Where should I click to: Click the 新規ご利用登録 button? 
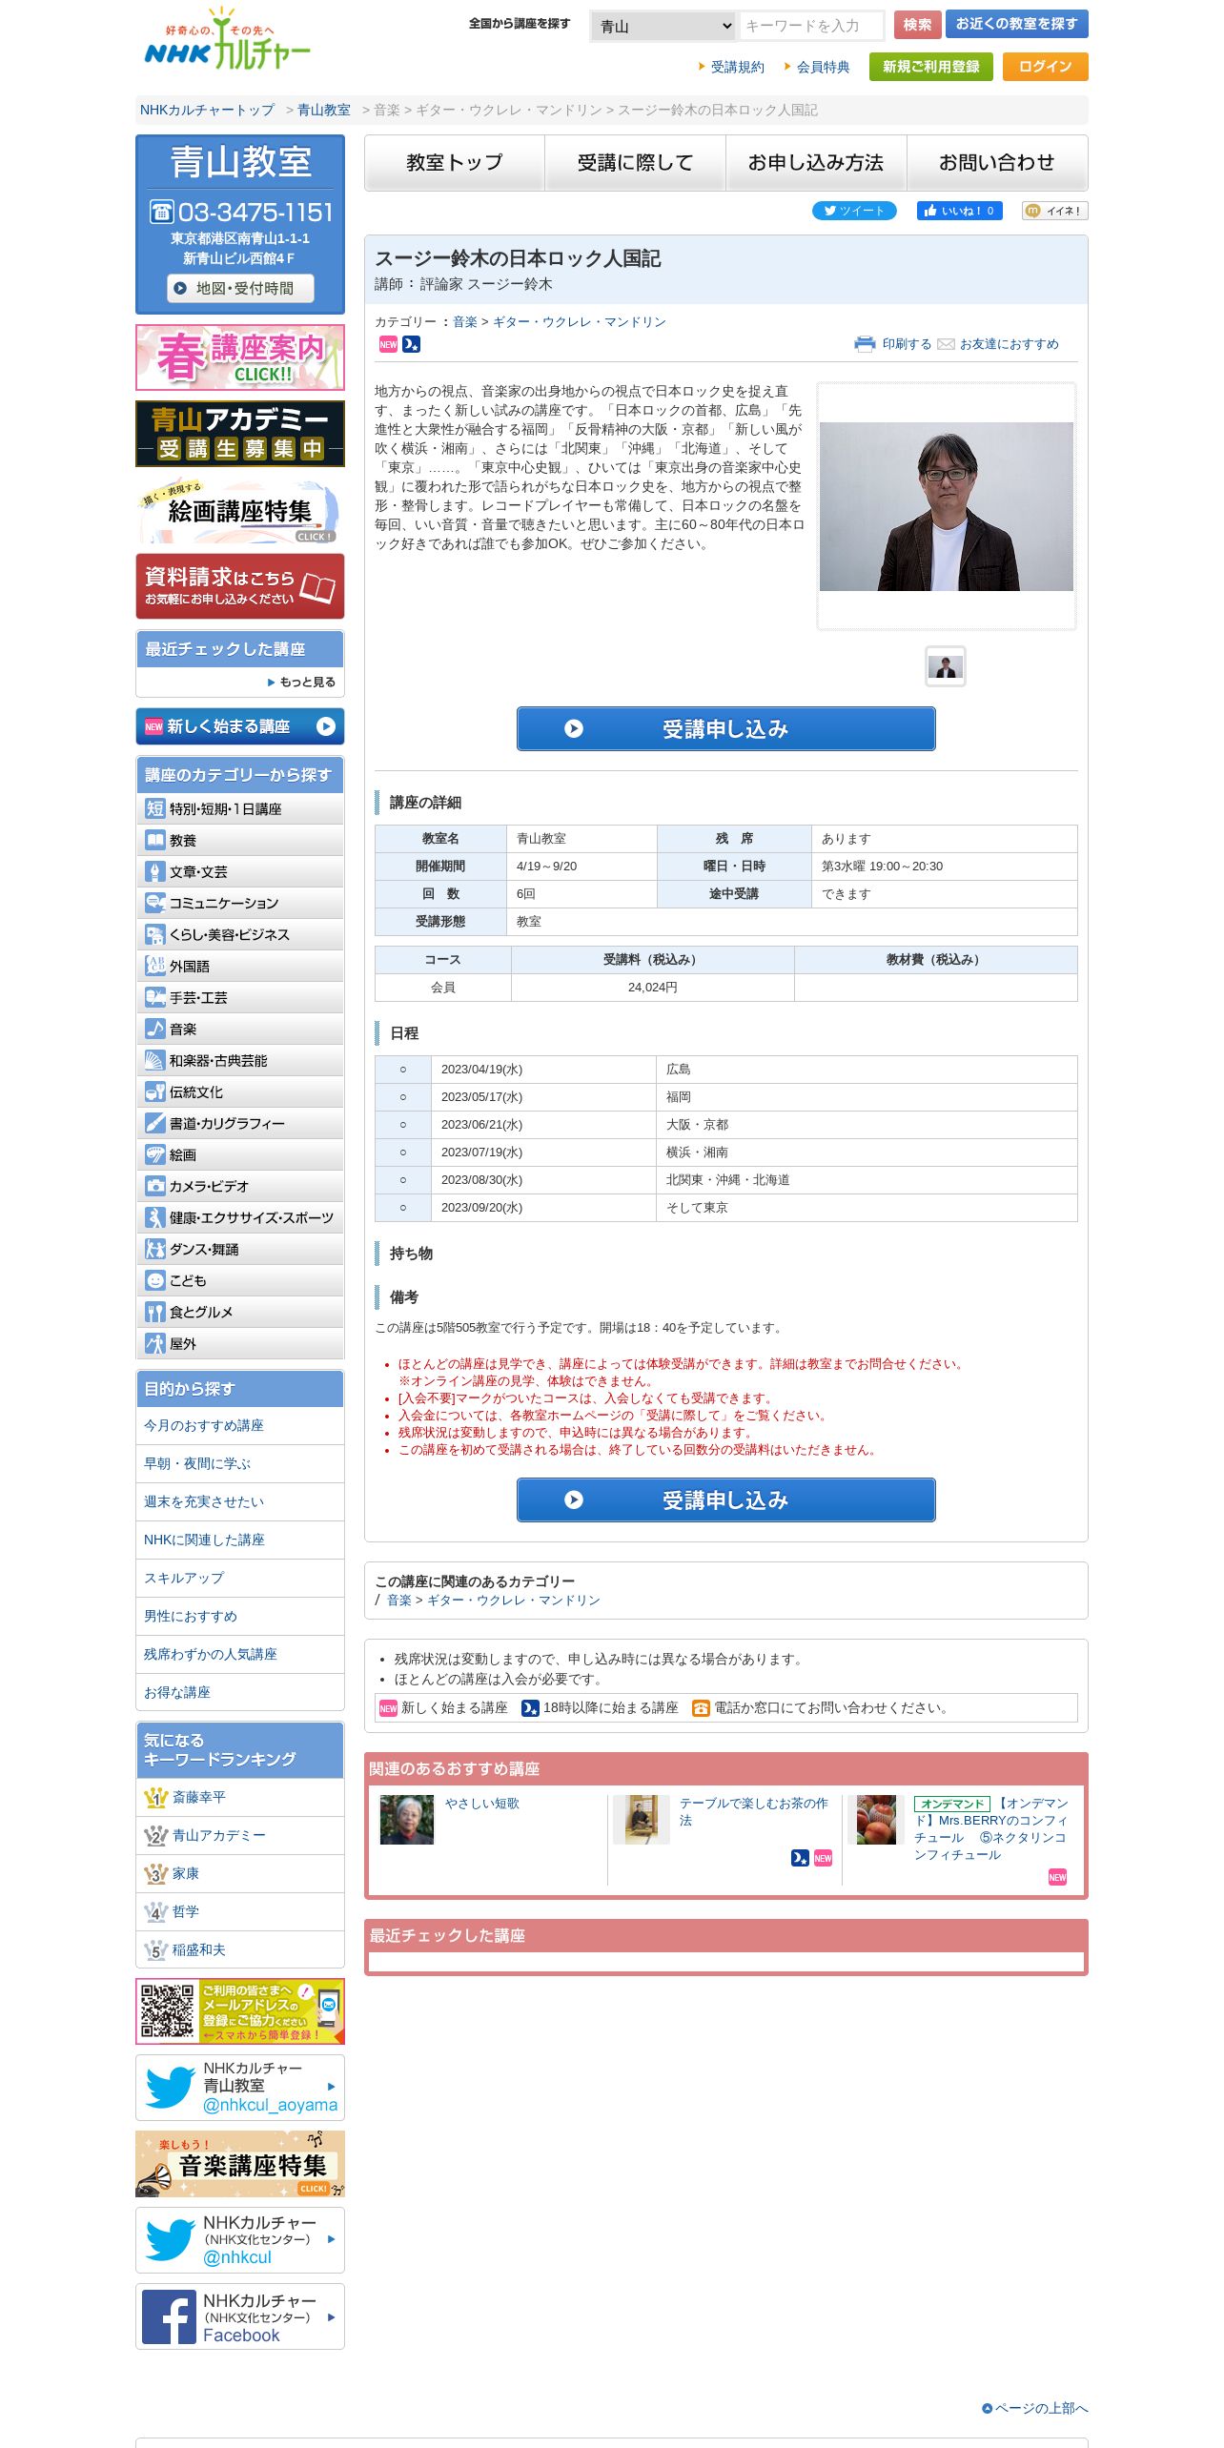[x=930, y=67]
